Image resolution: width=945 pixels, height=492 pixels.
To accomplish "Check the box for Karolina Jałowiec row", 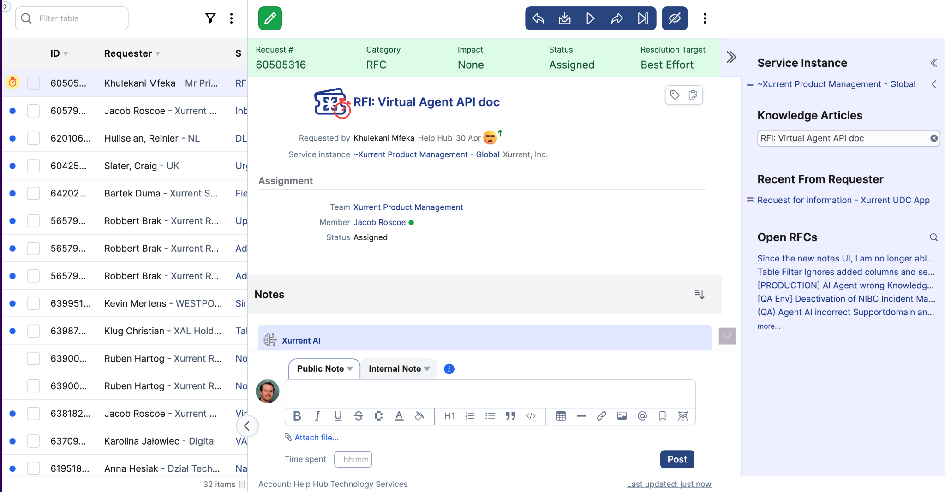I will point(33,441).
